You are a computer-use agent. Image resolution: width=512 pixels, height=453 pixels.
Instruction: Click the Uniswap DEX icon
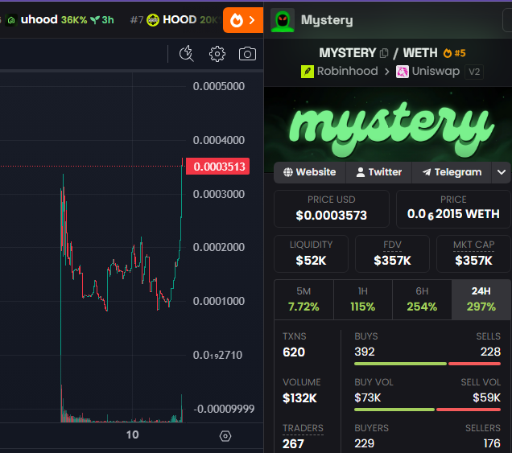pyautogui.click(x=403, y=72)
